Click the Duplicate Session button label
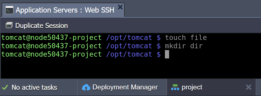 point(41,26)
